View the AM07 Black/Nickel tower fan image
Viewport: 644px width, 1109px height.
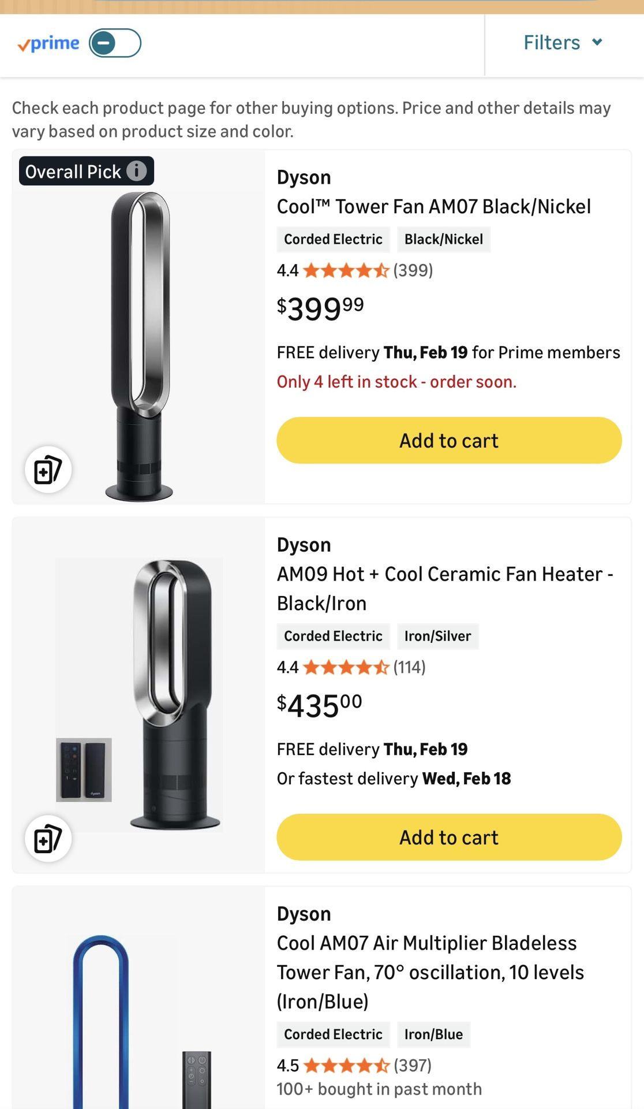point(140,347)
